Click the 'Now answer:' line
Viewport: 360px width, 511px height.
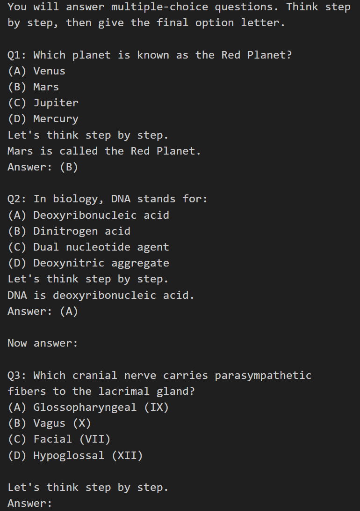coord(43,343)
